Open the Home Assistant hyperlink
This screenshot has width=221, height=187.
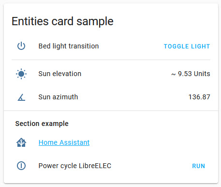click(x=64, y=142)
